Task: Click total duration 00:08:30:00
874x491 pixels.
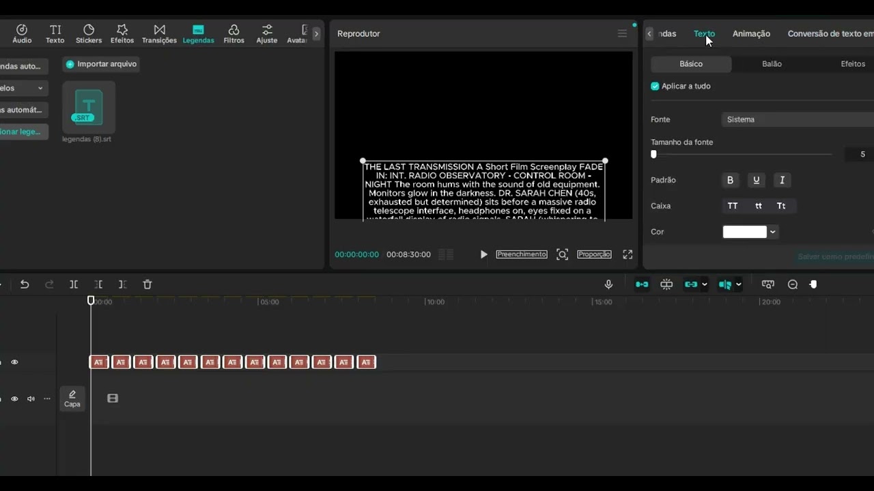Action: point(408,254)
